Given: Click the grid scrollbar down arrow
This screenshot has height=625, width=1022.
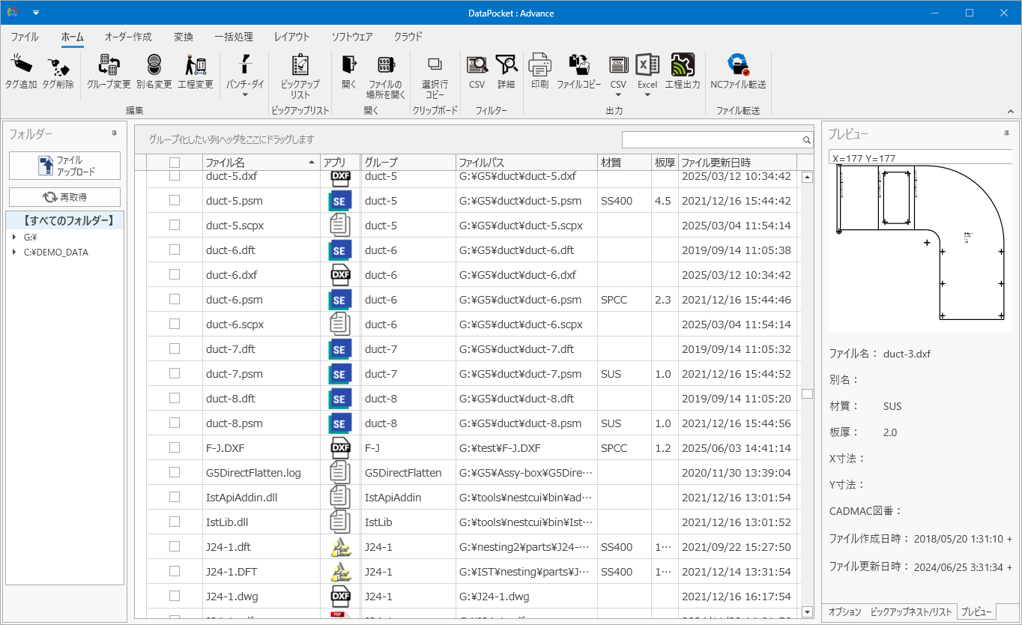Looking at the screenshot, I should [807, 612].
